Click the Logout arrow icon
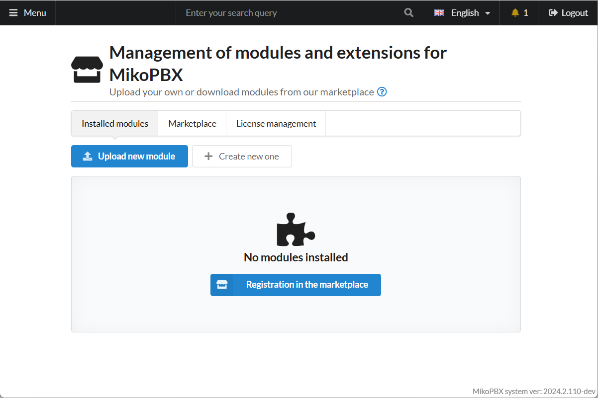This screenshot has height=398, width=598. [553, 13]
